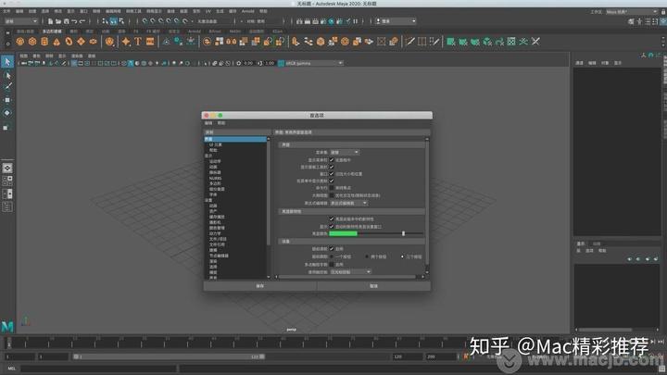The height and width of the screenshot is (375, 667).
Task: Create a polygon cube from the shelf
Action: tap(32, 42)
